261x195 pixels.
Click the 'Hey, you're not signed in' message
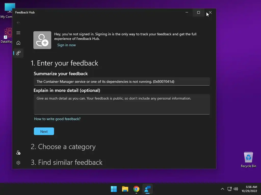(125, 36)
